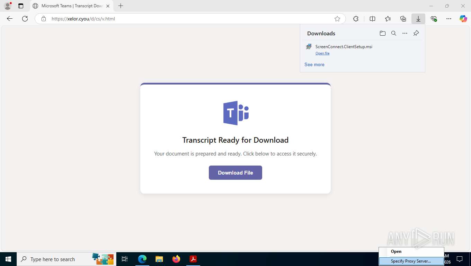Click the Microsoft Teams logo

coord(236,113)
